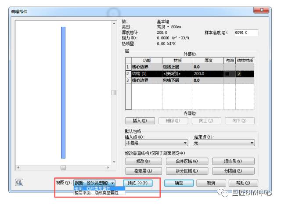Click the view navigation wheel icon
The width and height of the screenshot is (281, 205).
click(19, 183)
